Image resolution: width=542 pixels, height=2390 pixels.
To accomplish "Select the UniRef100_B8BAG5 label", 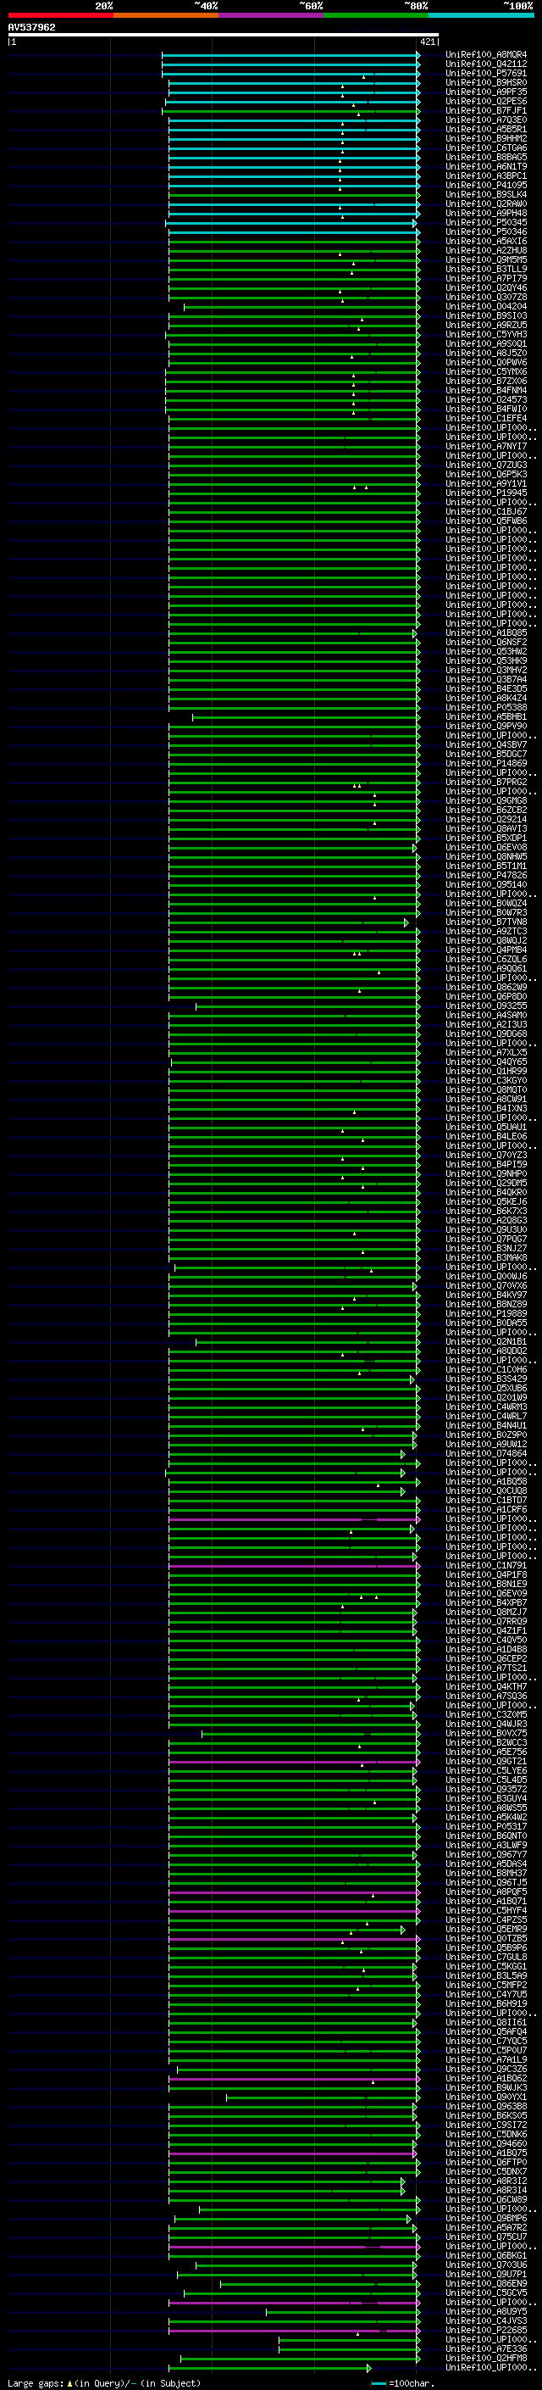I will pyautogui.click(x=486, y=157).
